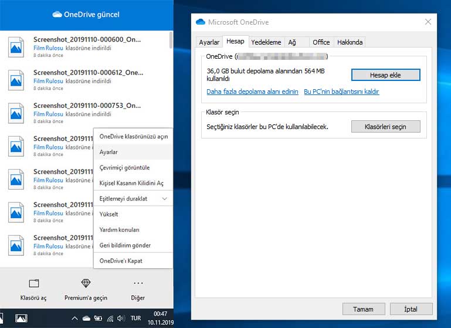The image size is (451, 328).
Task: Click the photo app icon on the taskbar
Action: 21,318
